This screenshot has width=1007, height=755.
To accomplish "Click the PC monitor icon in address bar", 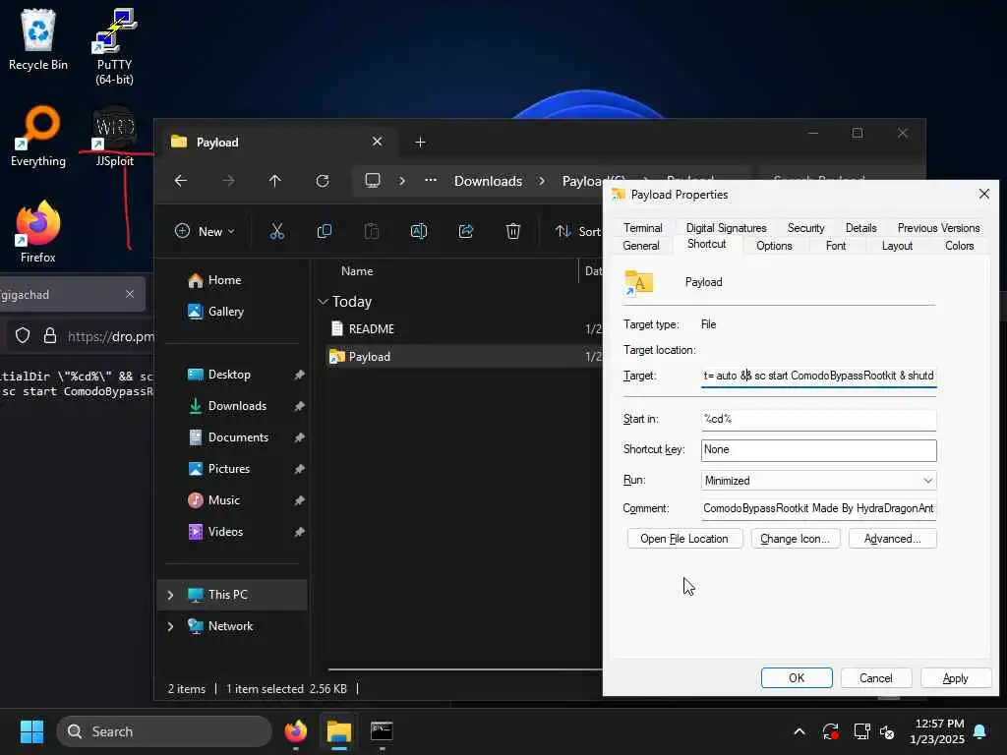I will [373, 181].
